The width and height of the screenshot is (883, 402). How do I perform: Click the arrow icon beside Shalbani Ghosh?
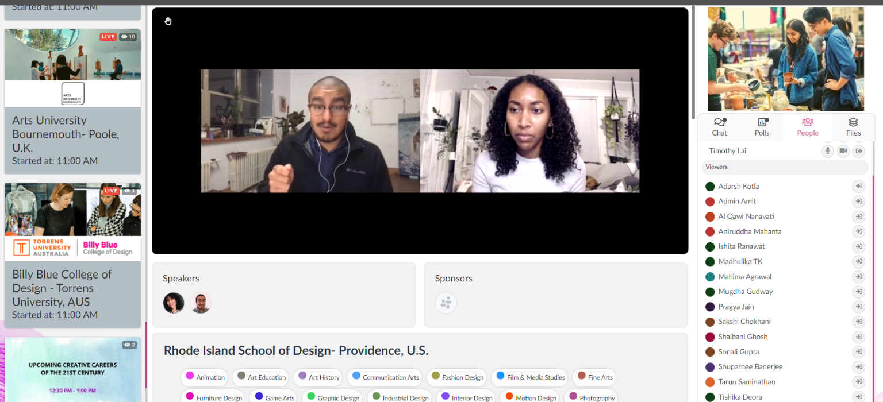[858, 337]
